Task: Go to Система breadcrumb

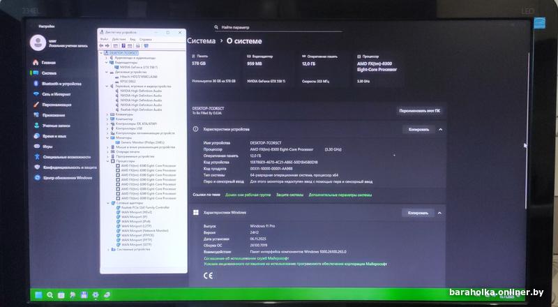Action: coord(202,41)
